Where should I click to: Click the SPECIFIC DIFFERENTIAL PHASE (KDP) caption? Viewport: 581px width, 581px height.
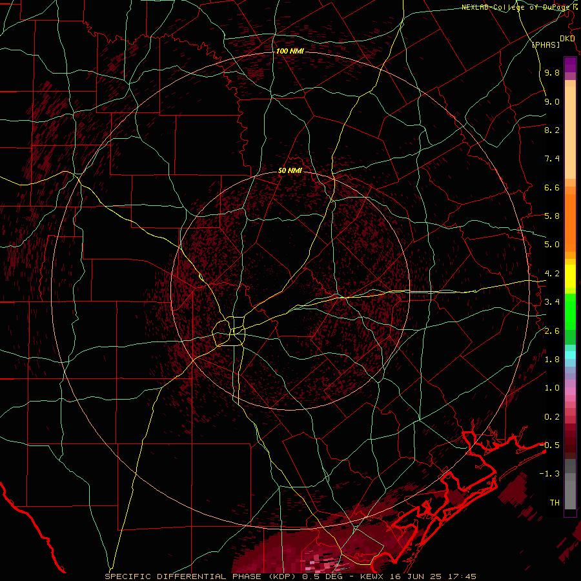[x=201, y=576]
